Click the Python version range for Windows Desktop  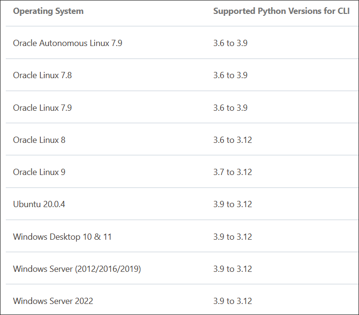233,237
